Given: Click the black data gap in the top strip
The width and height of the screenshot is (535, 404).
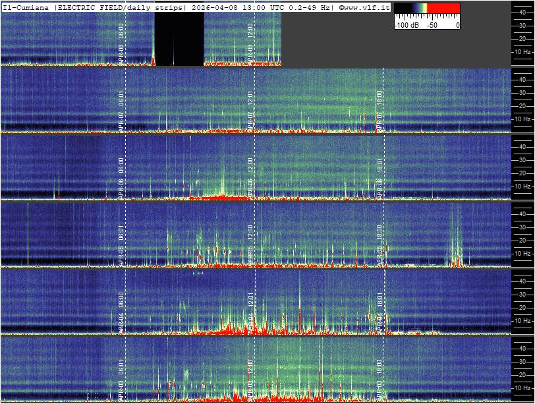Looking at the screenshot, I should (x=179, y=40).
